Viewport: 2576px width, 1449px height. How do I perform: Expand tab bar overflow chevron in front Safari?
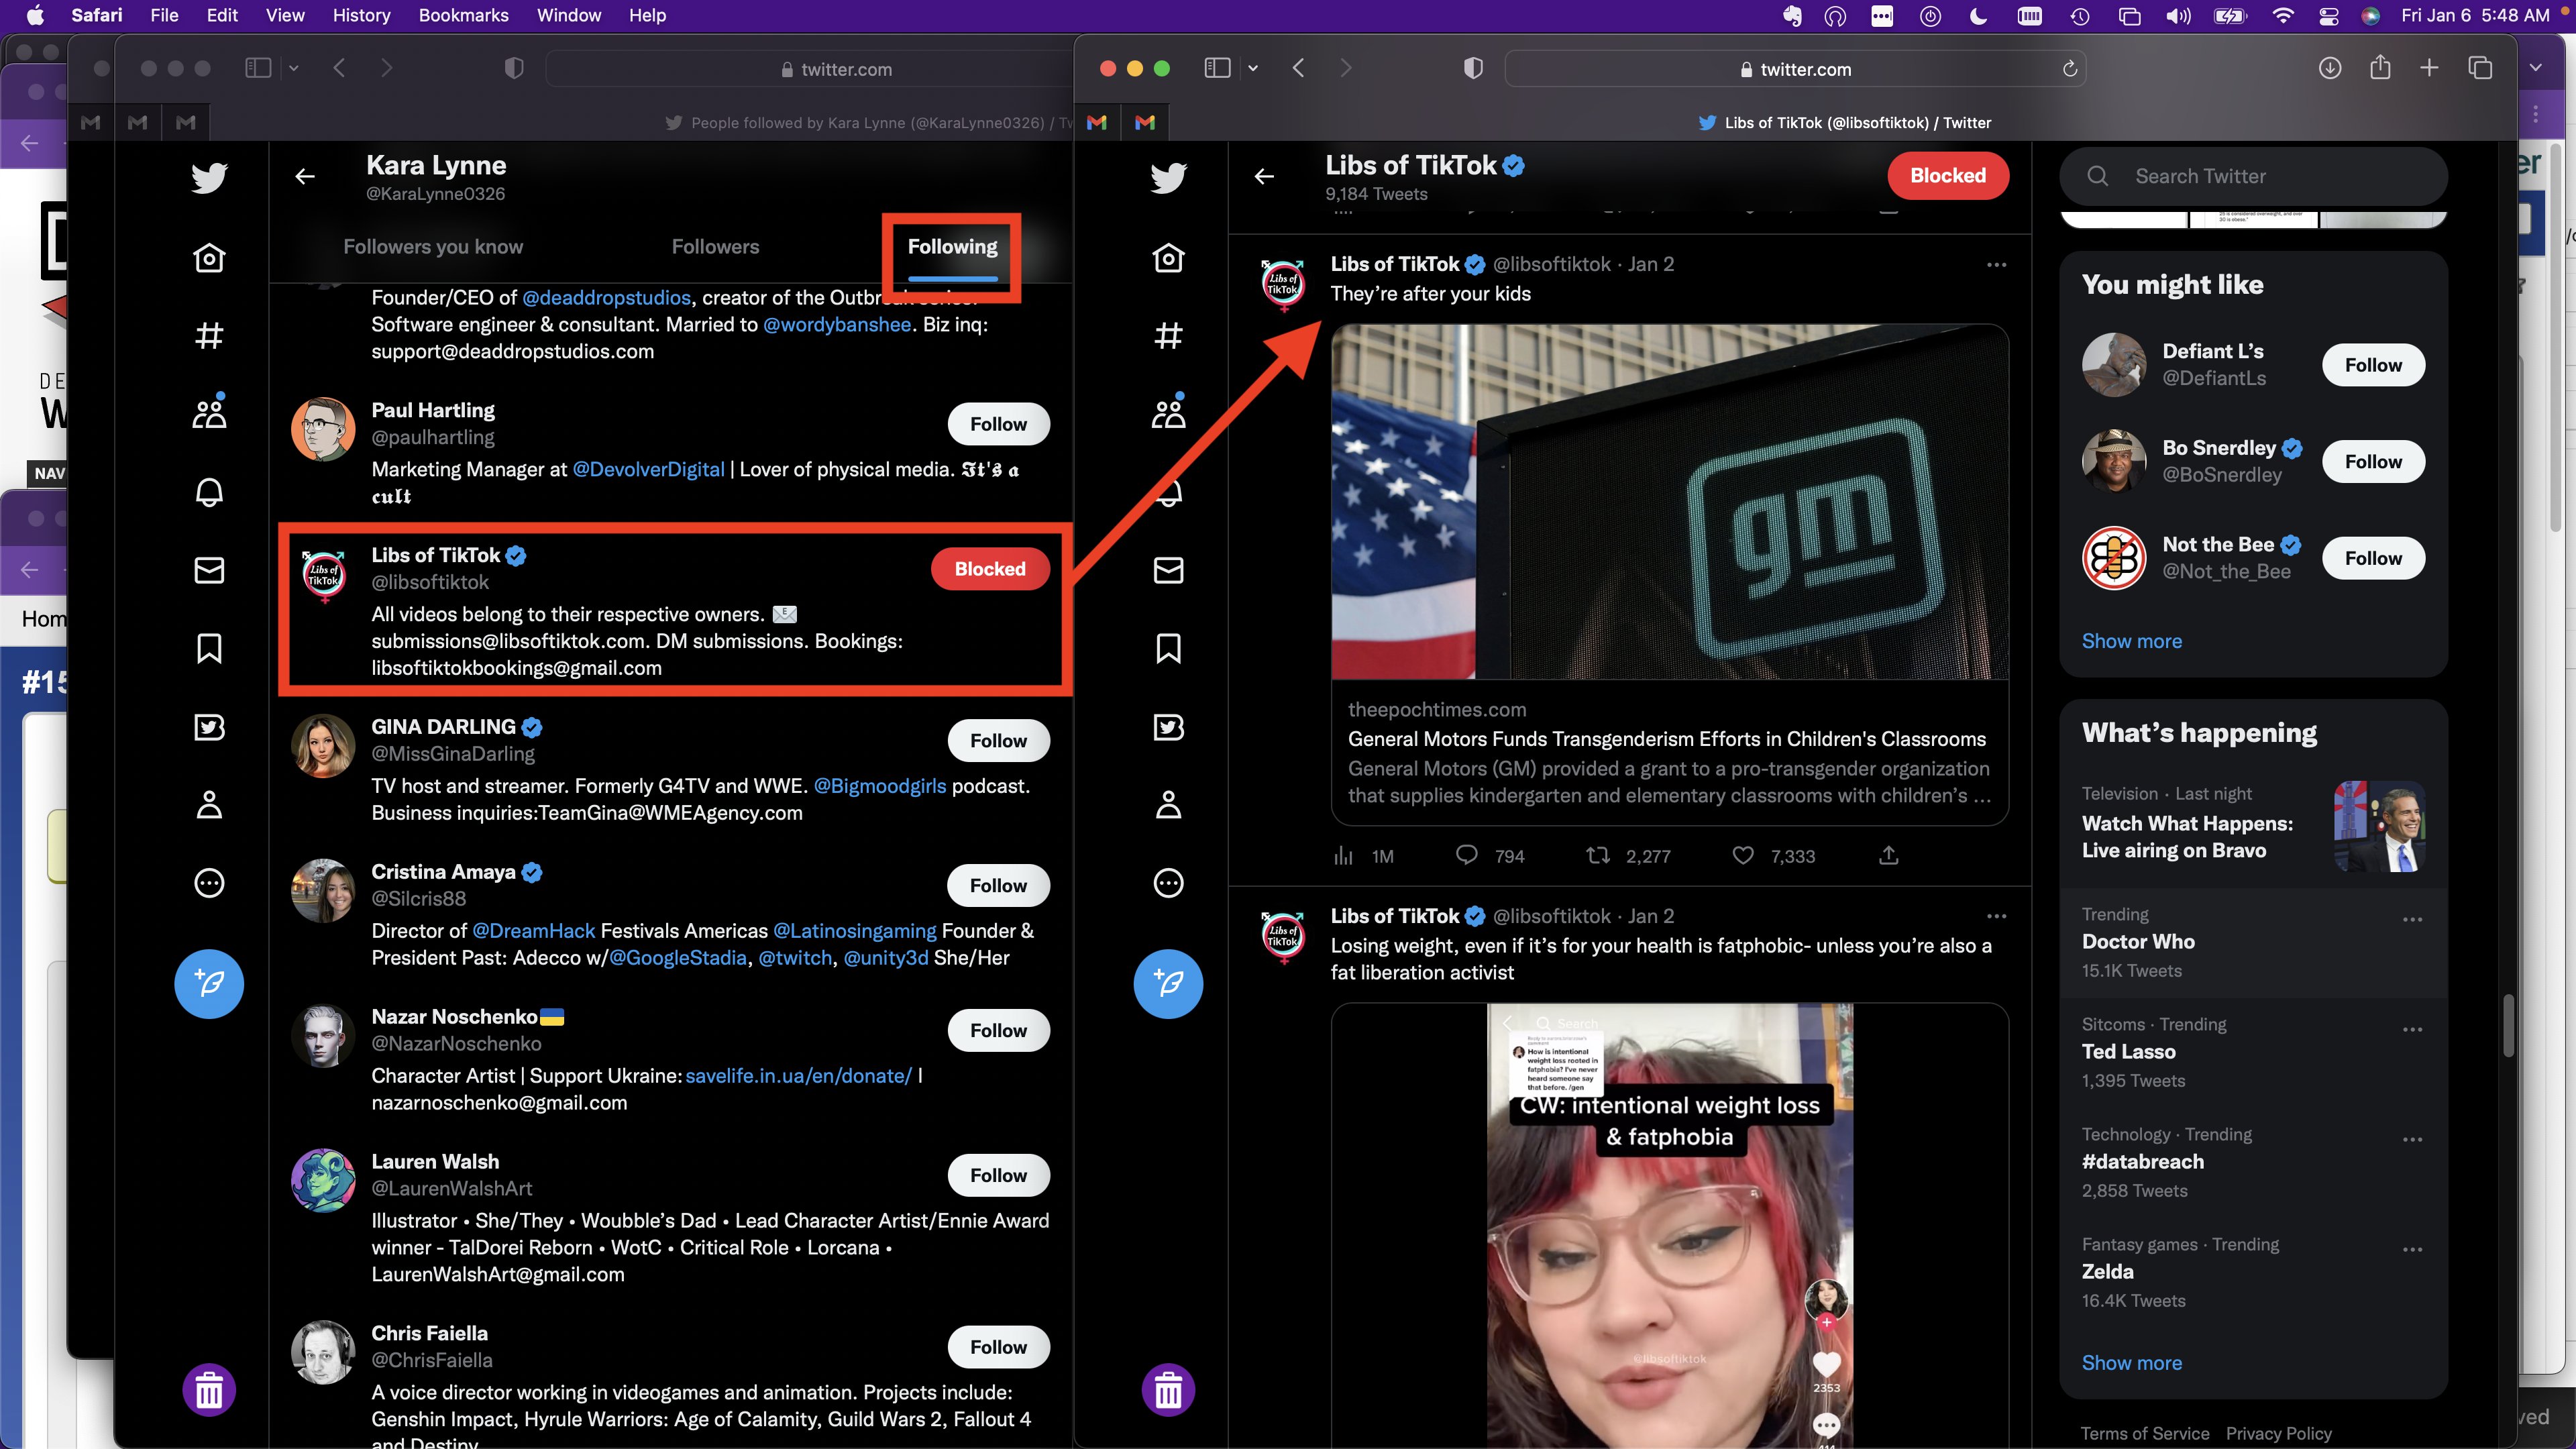coord(2535,68)
